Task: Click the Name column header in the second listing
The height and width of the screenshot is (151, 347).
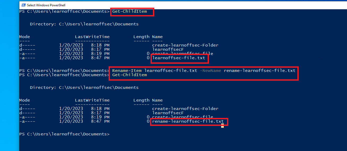Action: pyautogui.click(x=157, y=100)
